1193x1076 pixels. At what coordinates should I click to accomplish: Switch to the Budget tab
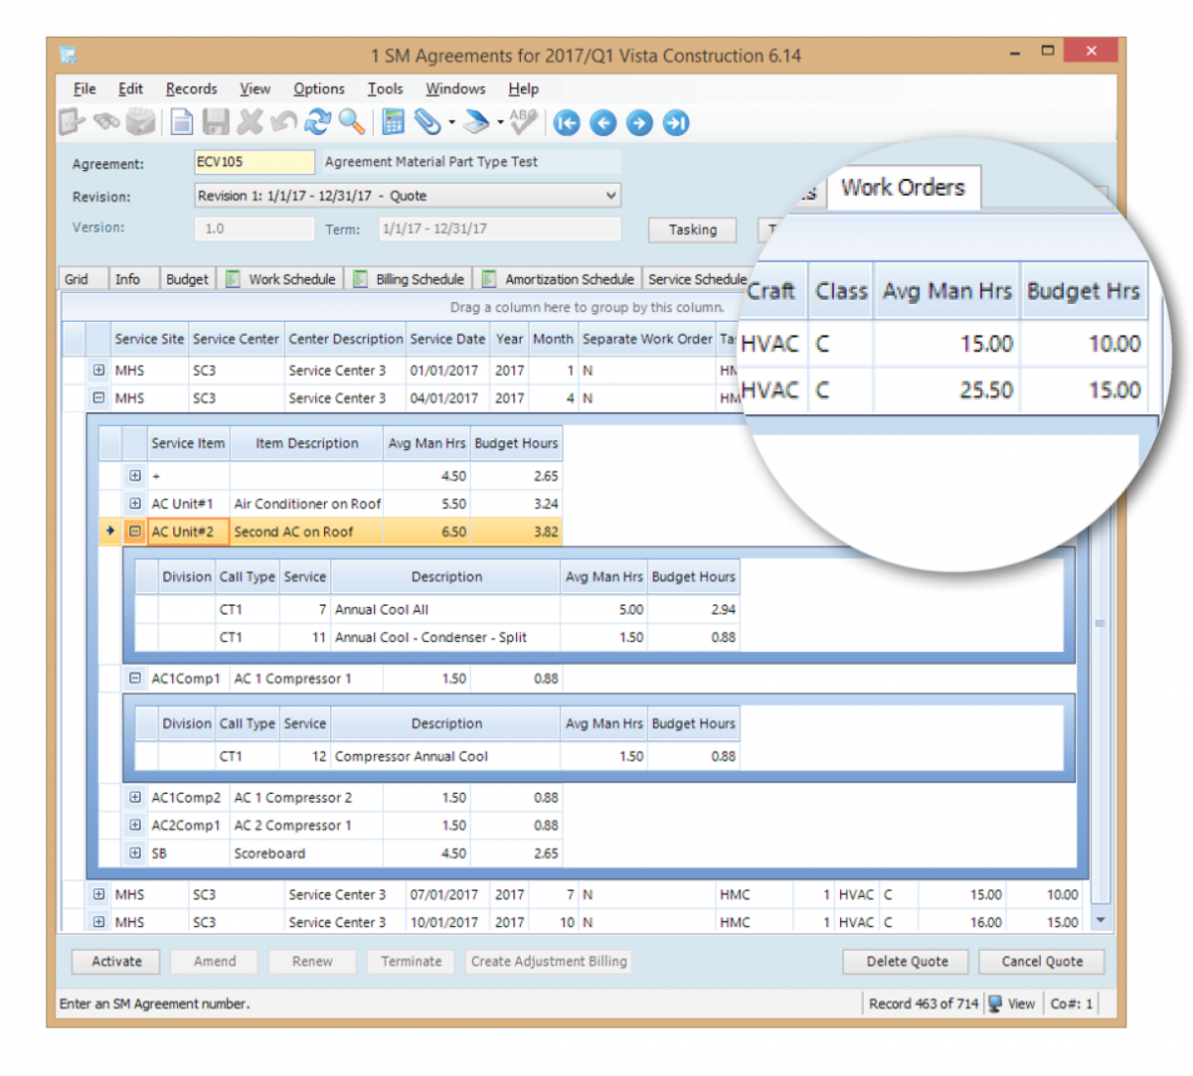[187, 279]
